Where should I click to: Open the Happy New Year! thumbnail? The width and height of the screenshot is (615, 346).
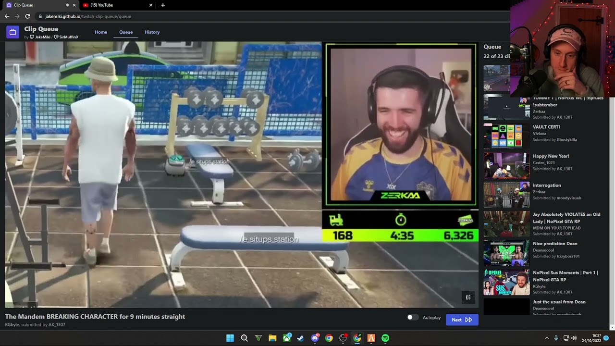(x=506, y=165)
